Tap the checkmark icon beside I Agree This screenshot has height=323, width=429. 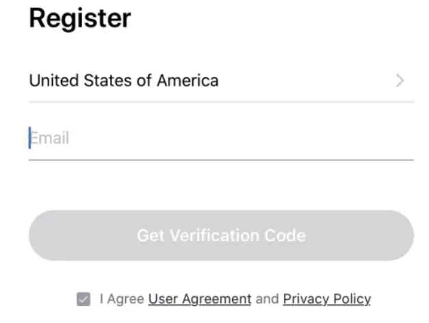(83, 299)
